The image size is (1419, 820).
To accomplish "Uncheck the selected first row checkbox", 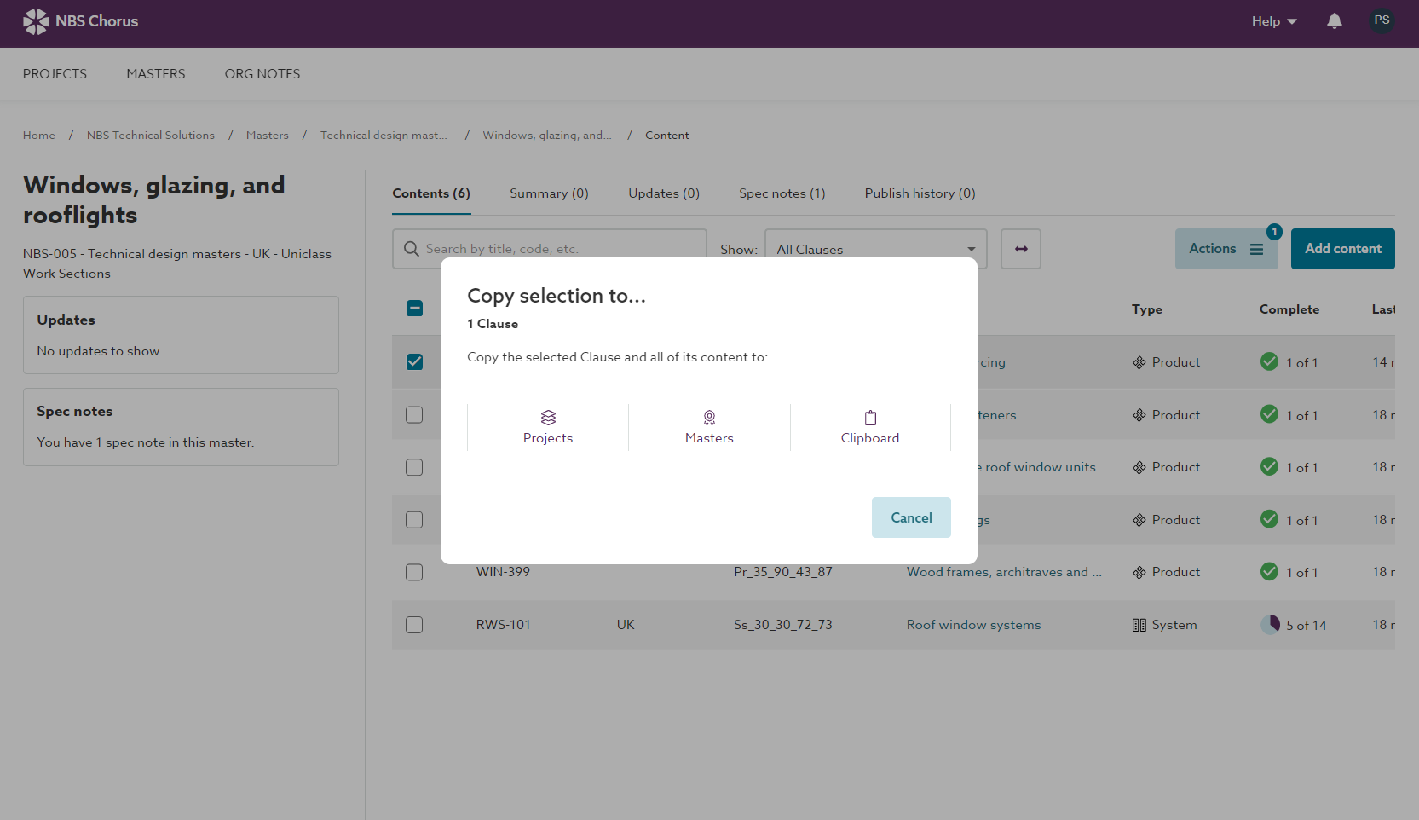I will 414,361.
